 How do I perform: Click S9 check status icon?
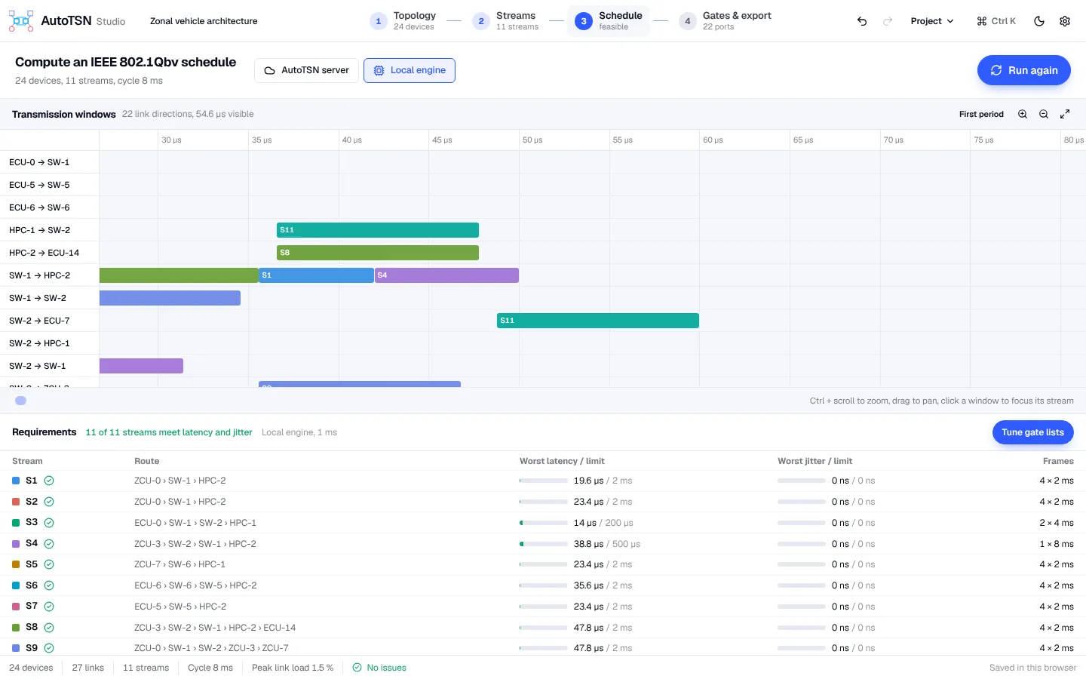pyautogui.click(x=49, y=648)
